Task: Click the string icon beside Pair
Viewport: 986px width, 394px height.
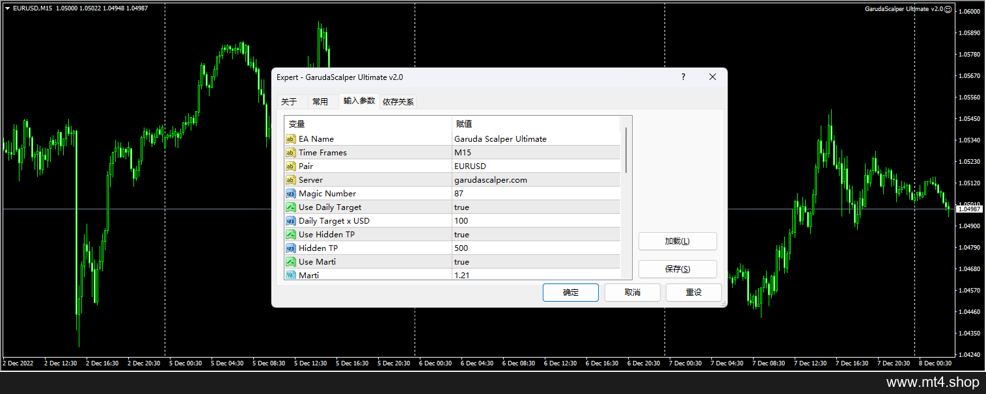Action: tap(291, 166)
